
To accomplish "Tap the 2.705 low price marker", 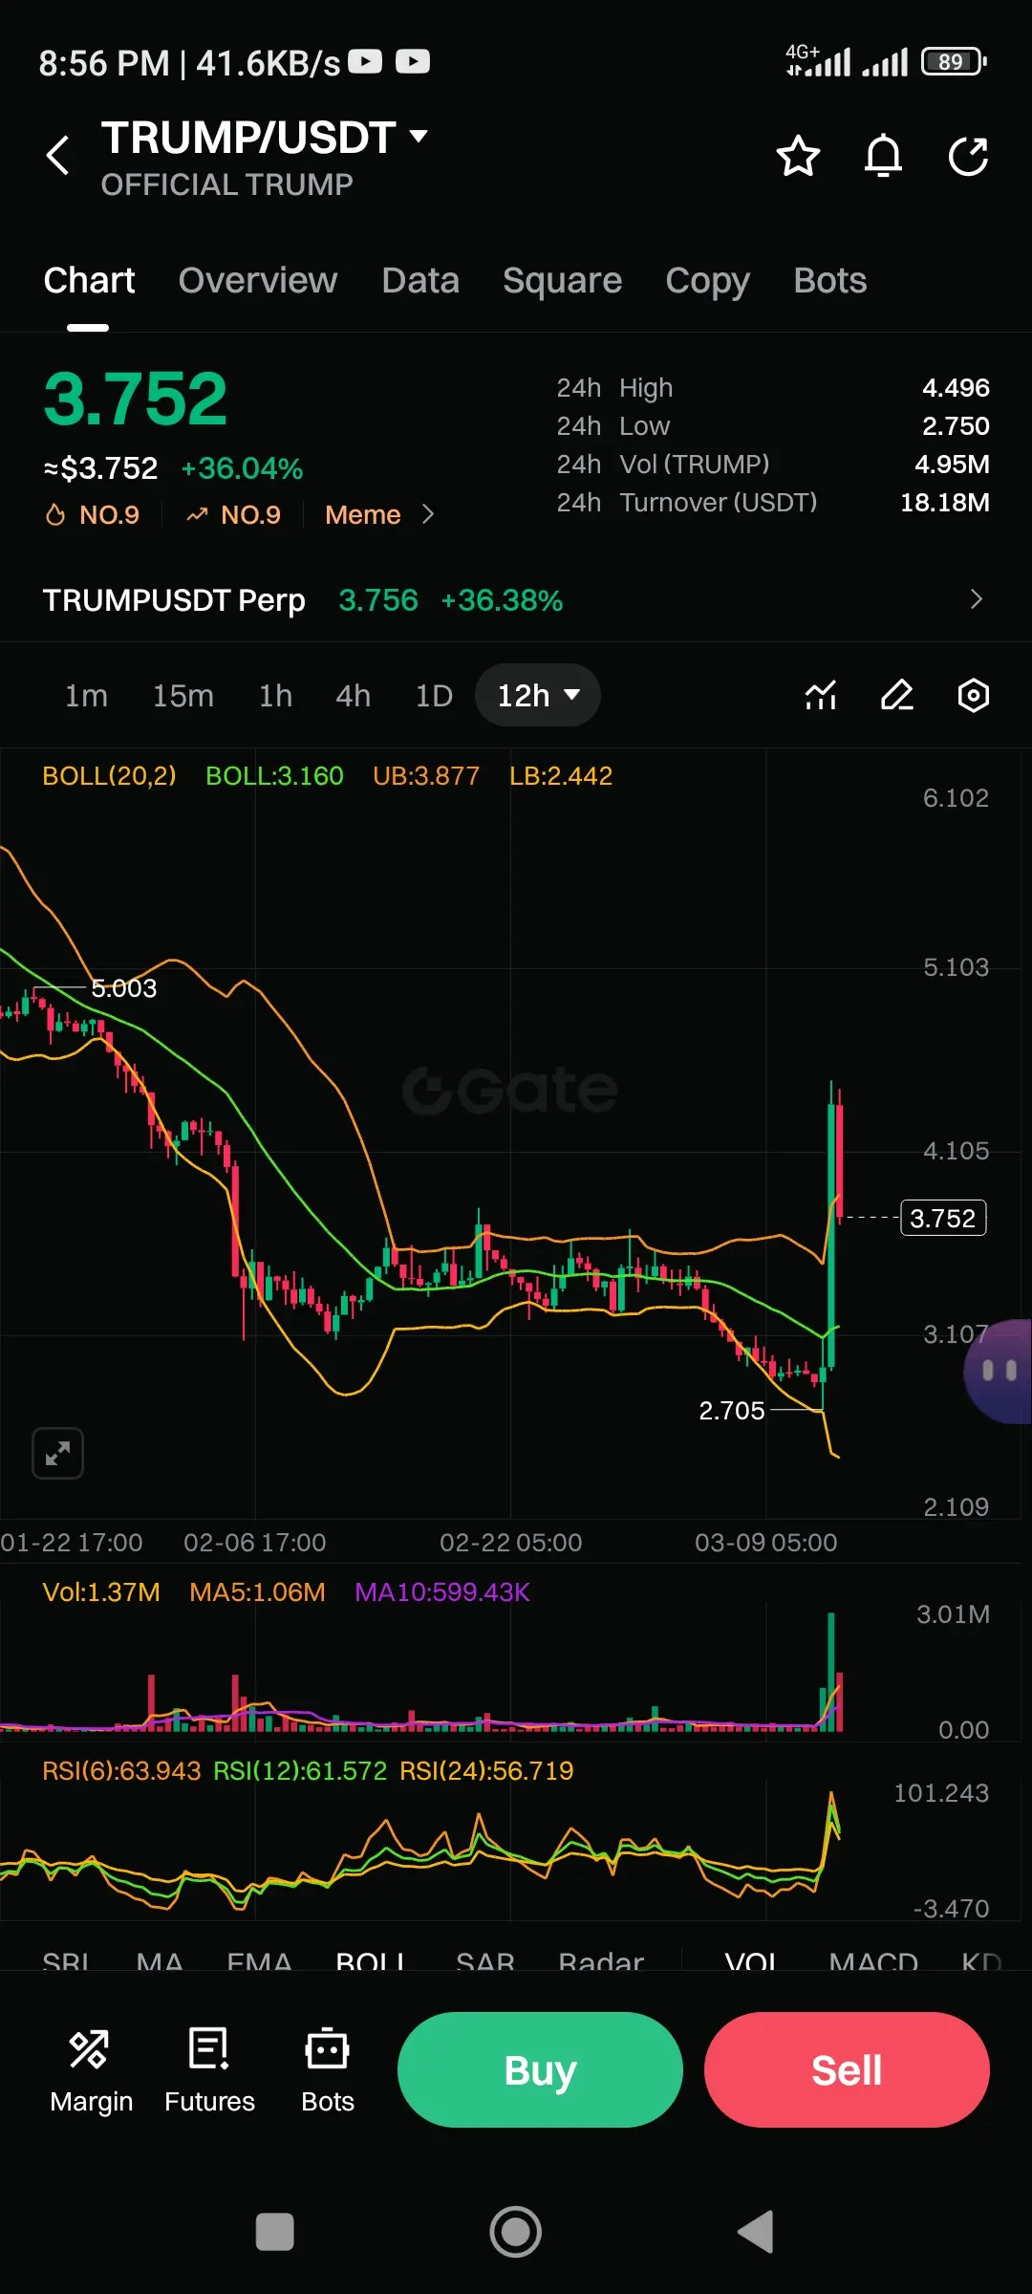I will click(731, 1410).
